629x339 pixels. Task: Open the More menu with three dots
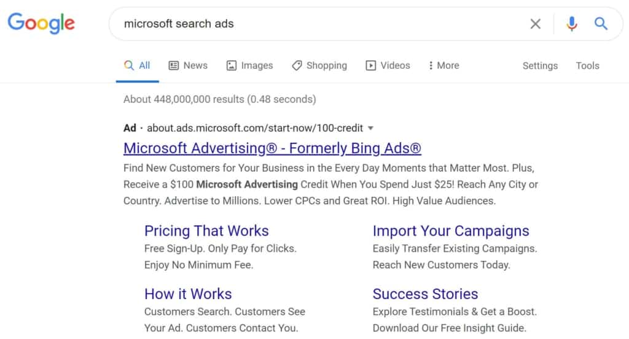pyautogui.click(x=431, y=66)
